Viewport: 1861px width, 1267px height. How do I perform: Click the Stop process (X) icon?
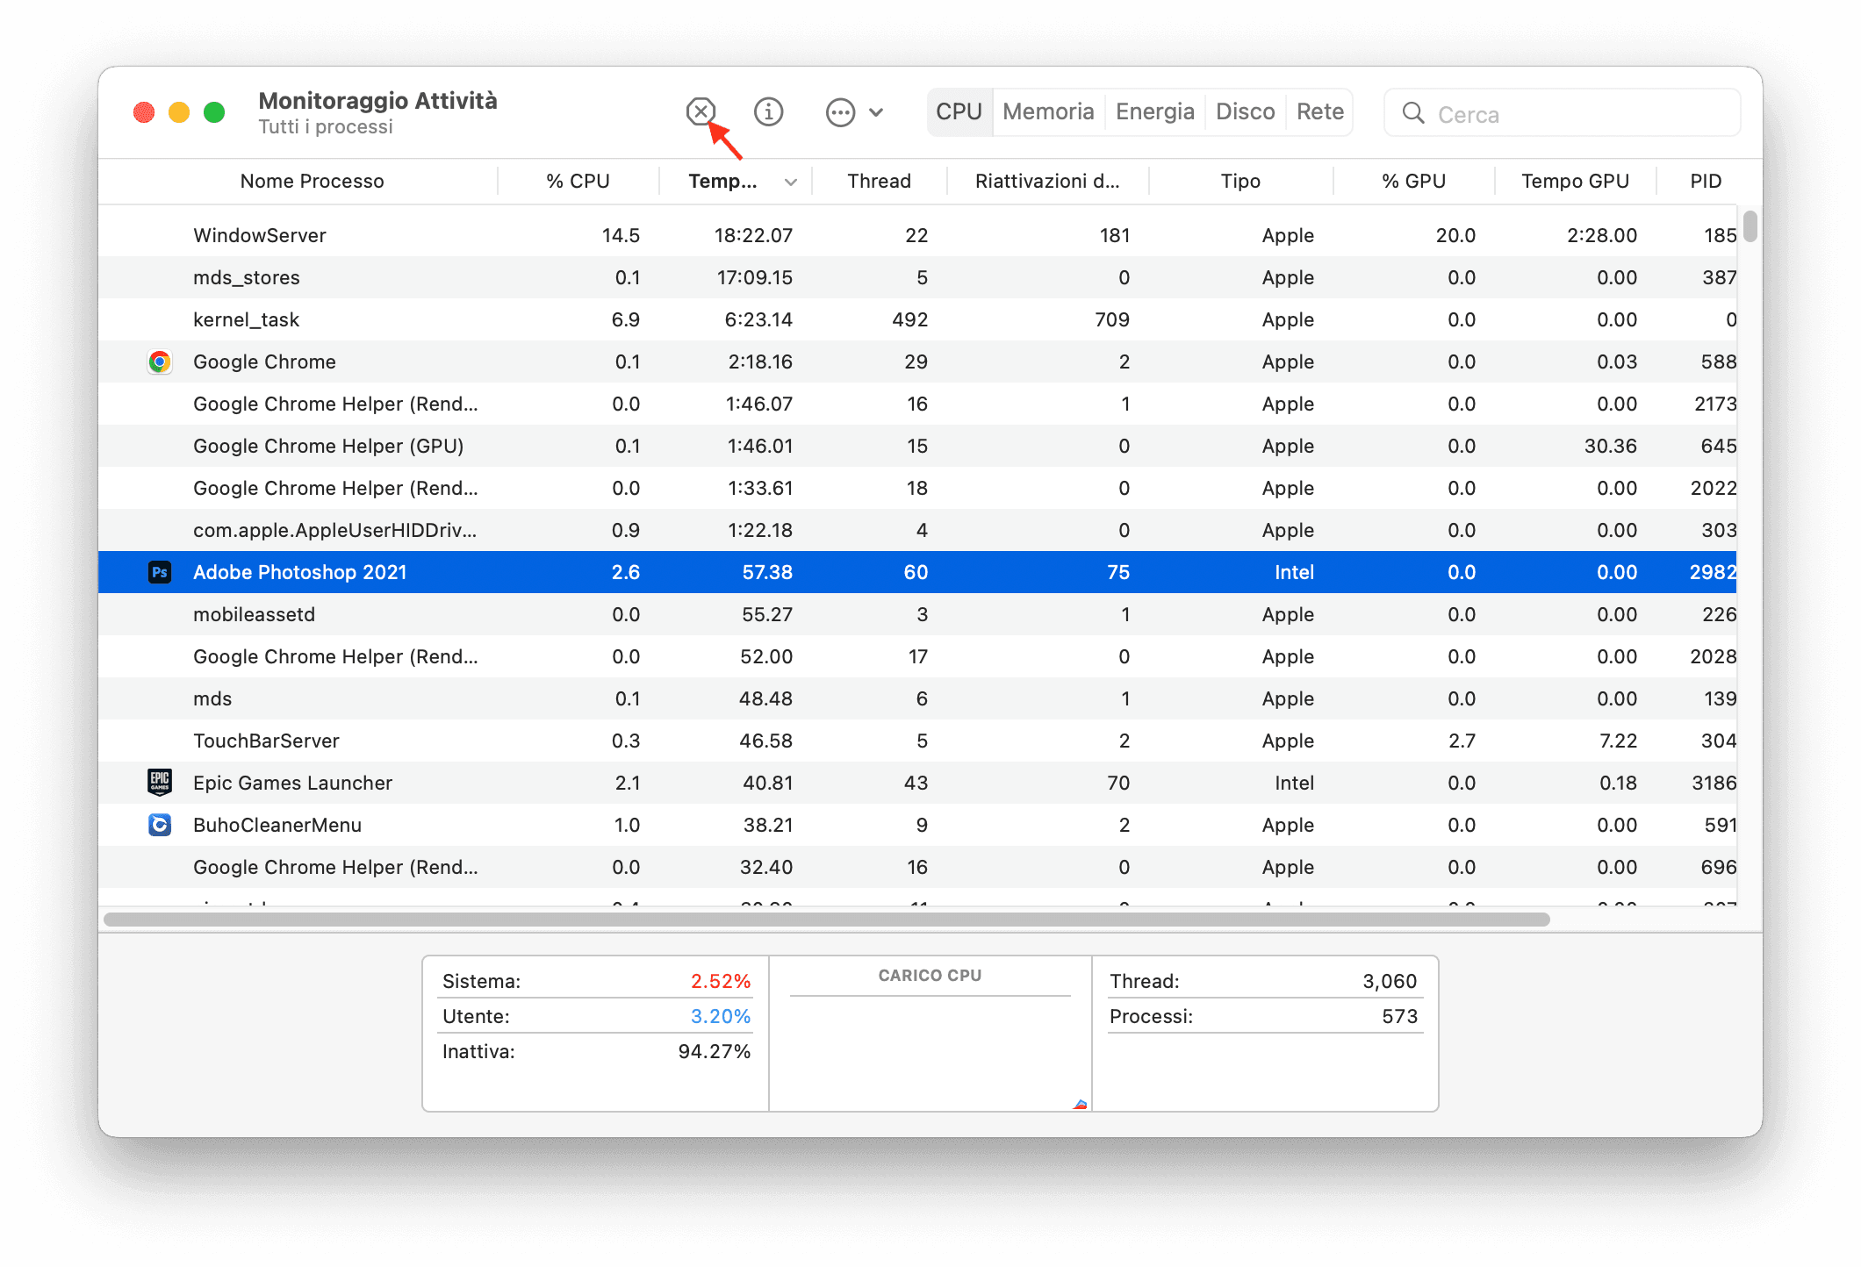(700, 112)
